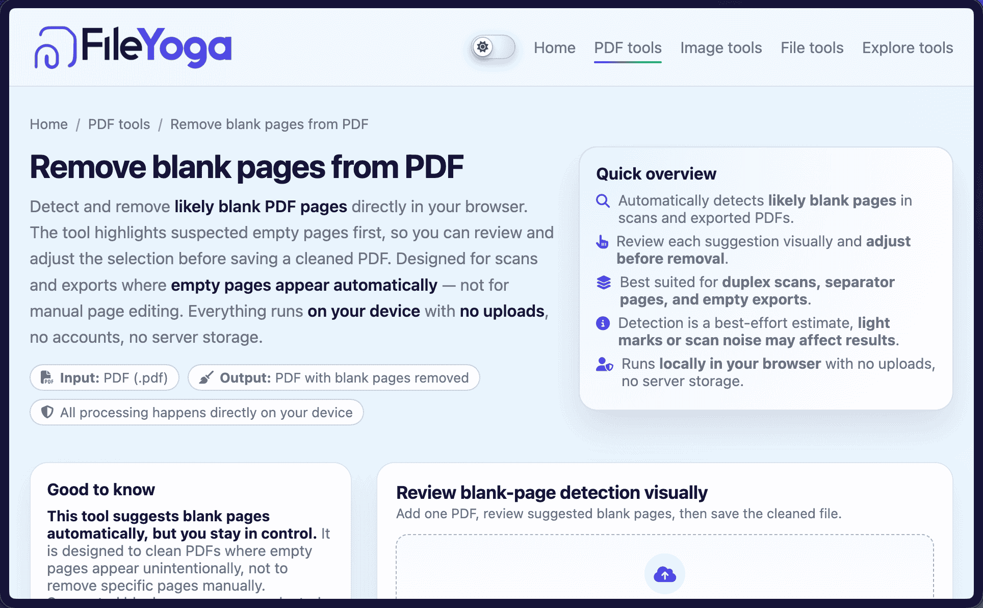Go to PDF tools in the breadcrumb
This screenshot has width=983, height=608.
pyautogui.click(x=119, y=124)
